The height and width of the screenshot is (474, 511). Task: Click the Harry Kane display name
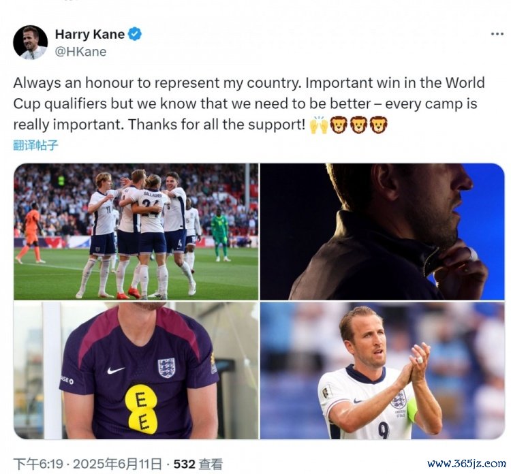click(x=90, y=34)
